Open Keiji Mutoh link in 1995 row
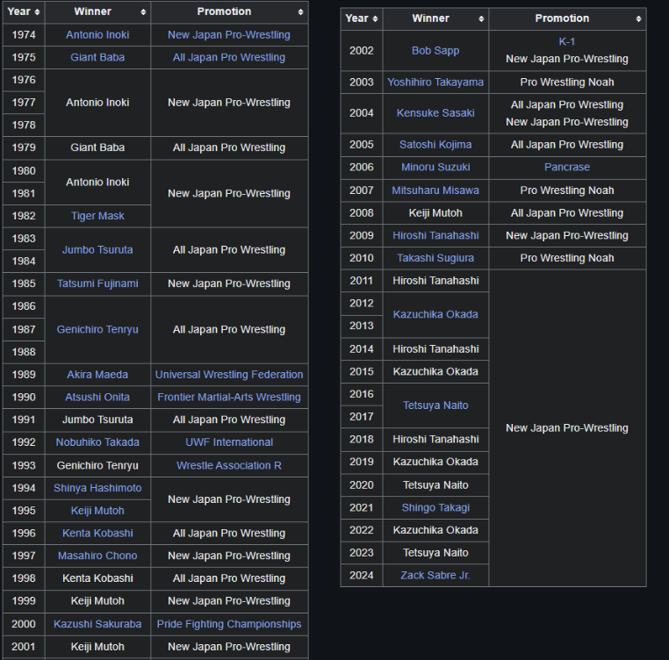 (97, 511)
